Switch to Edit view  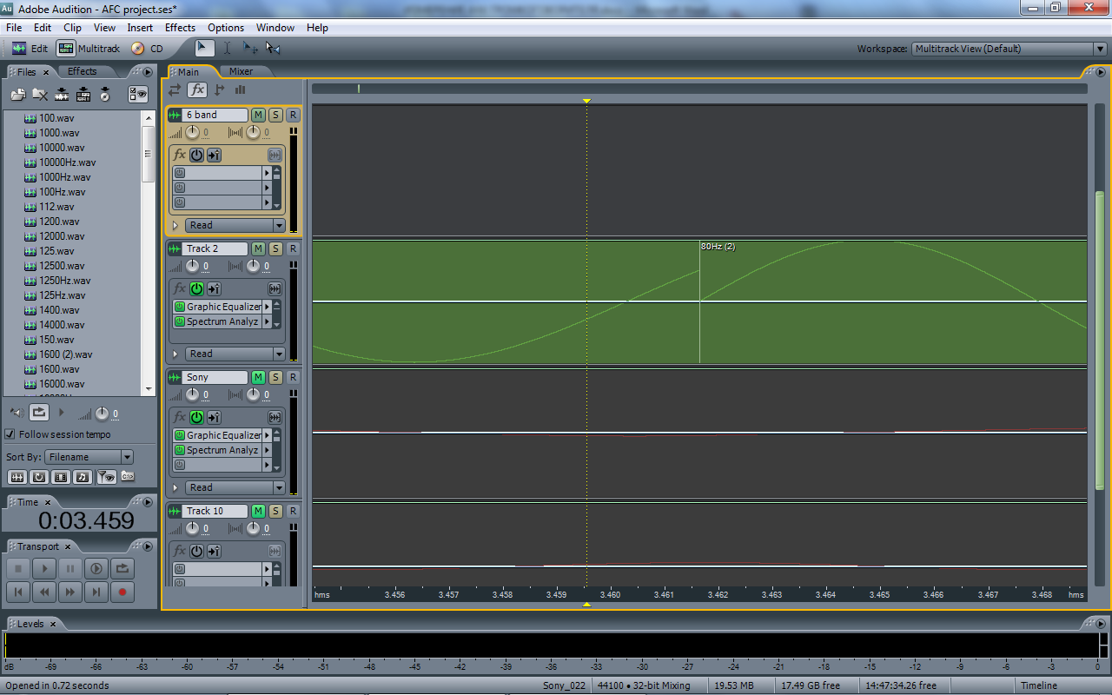click(x=30, y=49)
